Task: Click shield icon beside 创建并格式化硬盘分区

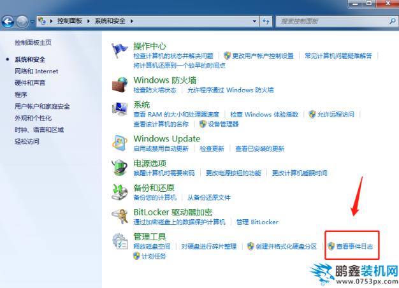Action: (x=250, y=246)
